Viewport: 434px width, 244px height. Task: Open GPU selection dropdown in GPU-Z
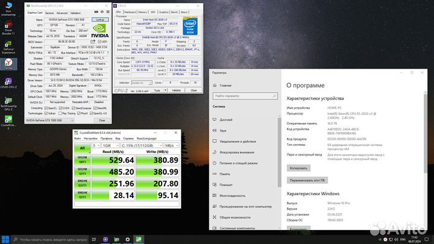50,120
